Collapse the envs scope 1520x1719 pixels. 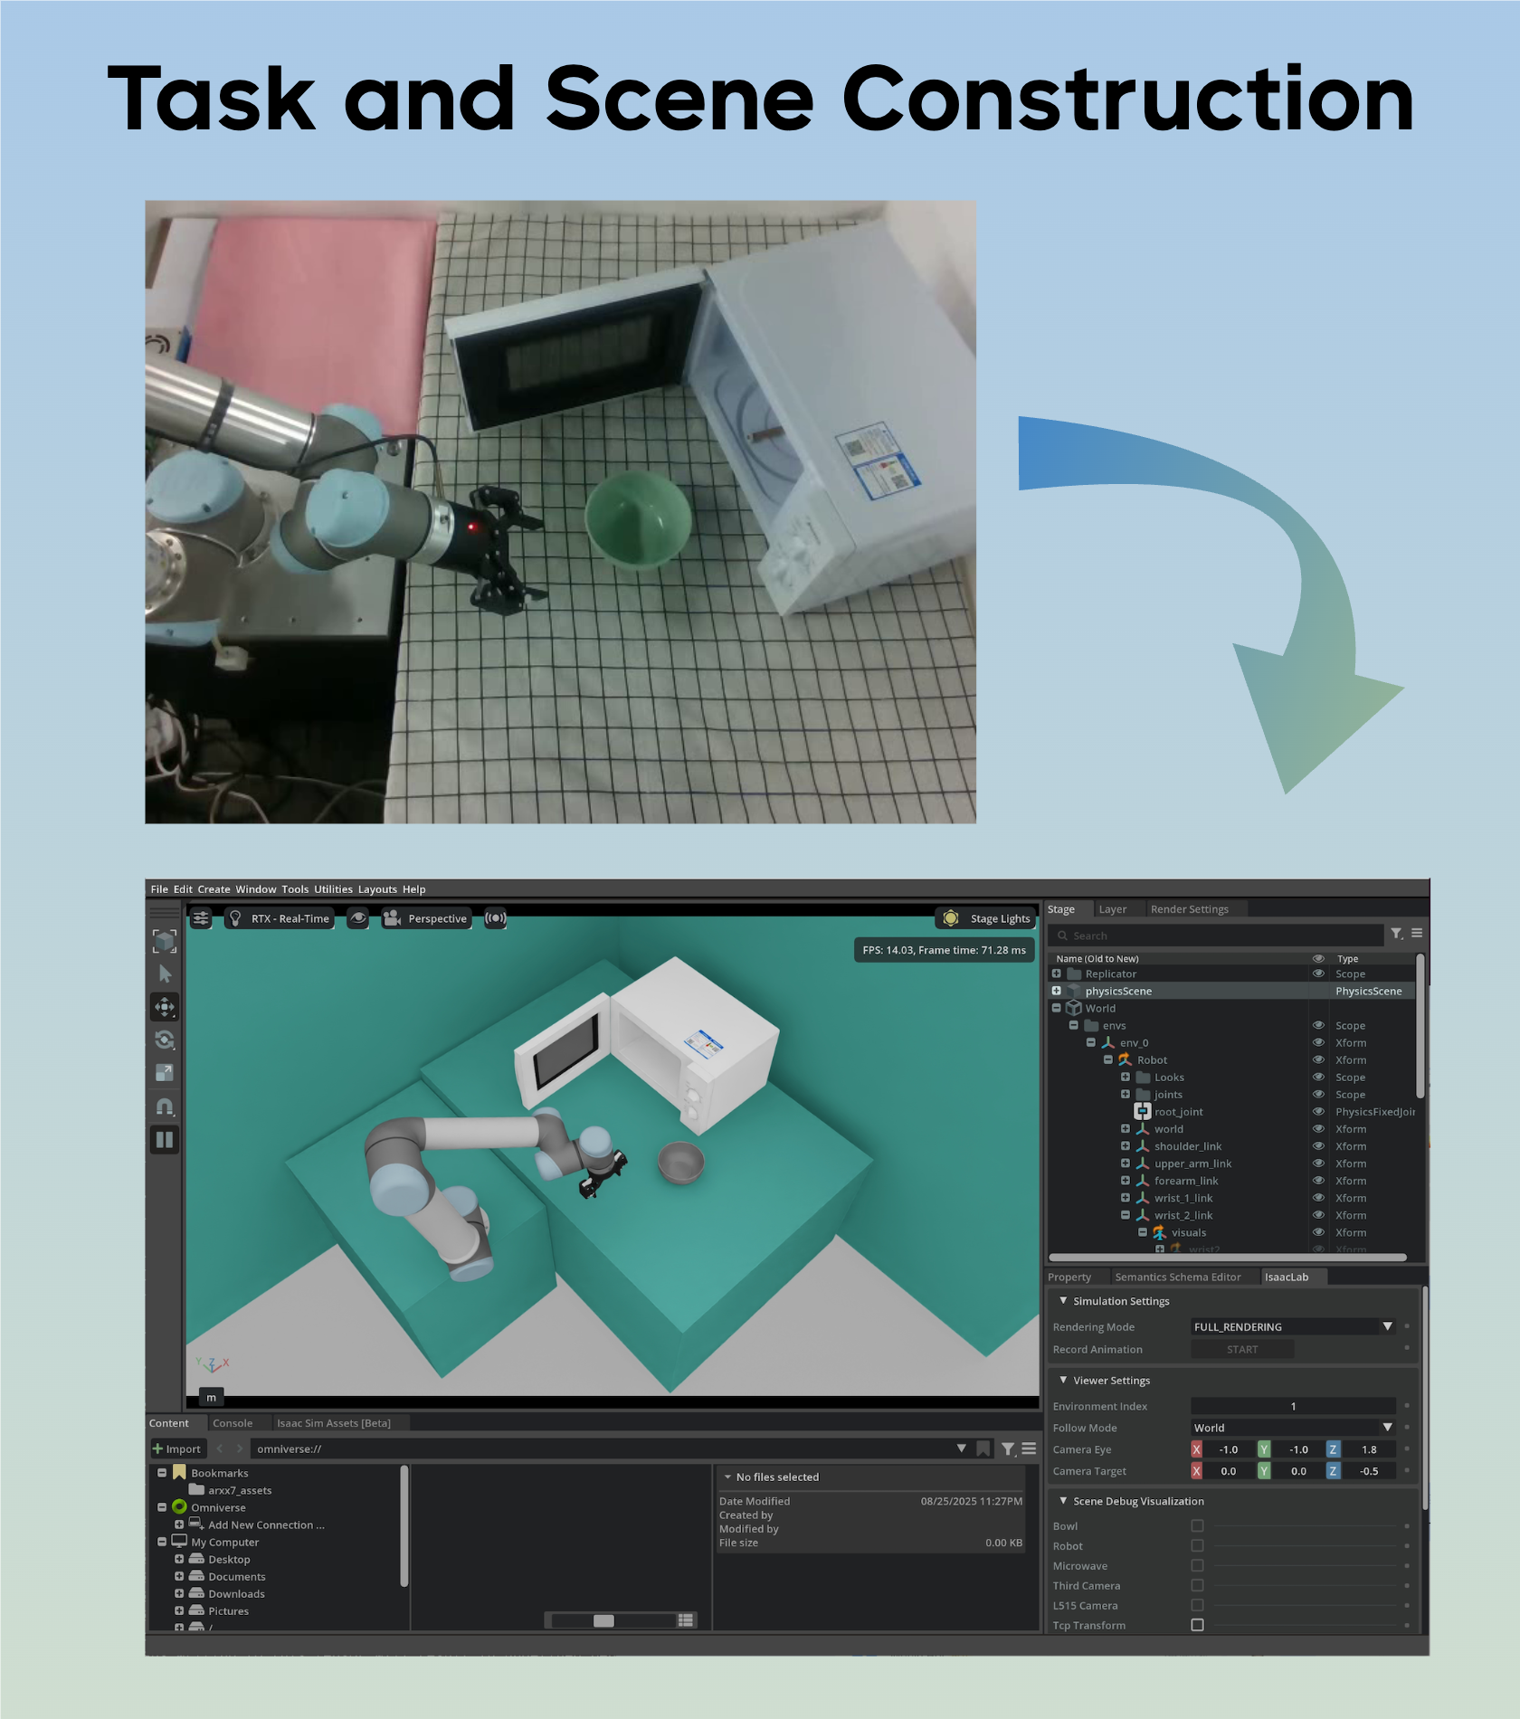pos(1074,1025)
